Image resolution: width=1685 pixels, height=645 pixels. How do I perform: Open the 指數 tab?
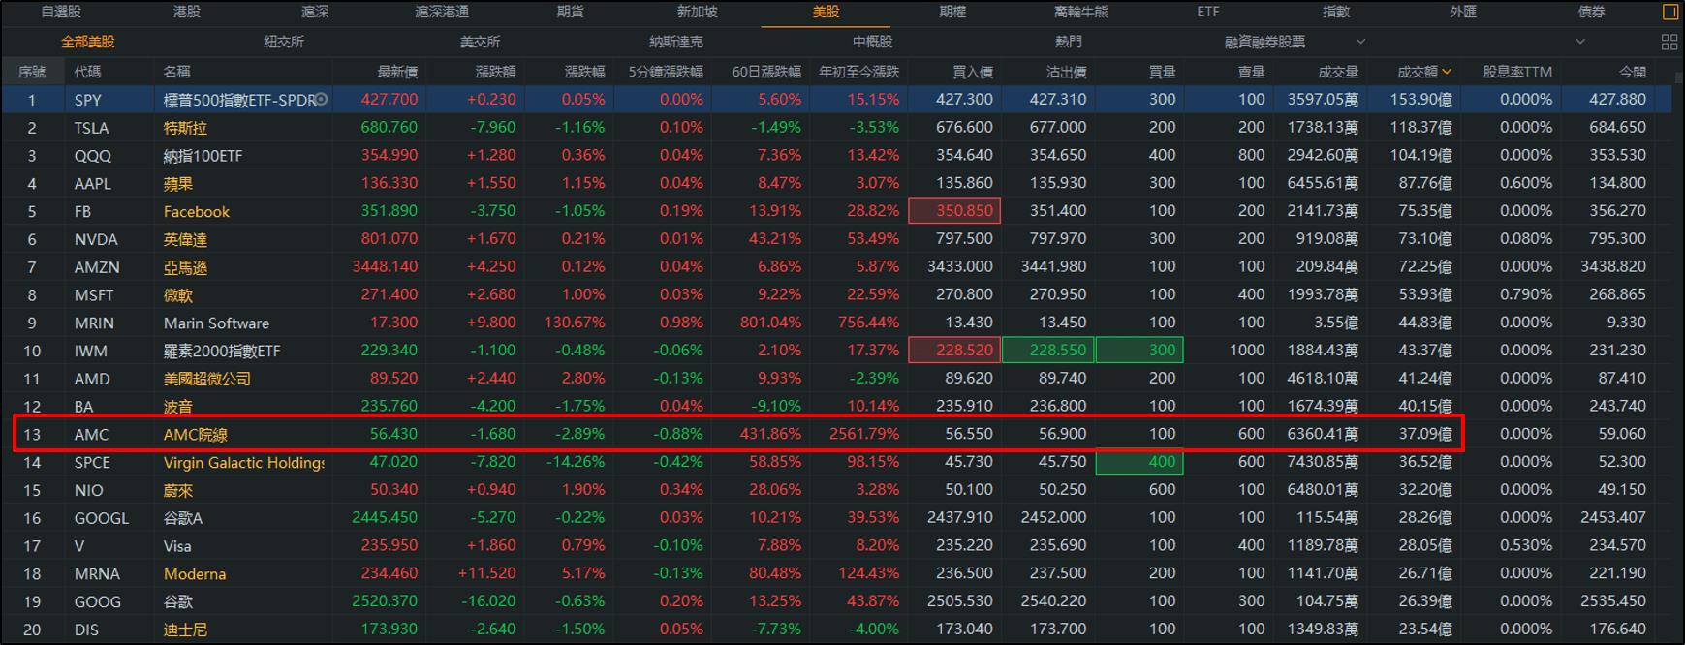1336,12
